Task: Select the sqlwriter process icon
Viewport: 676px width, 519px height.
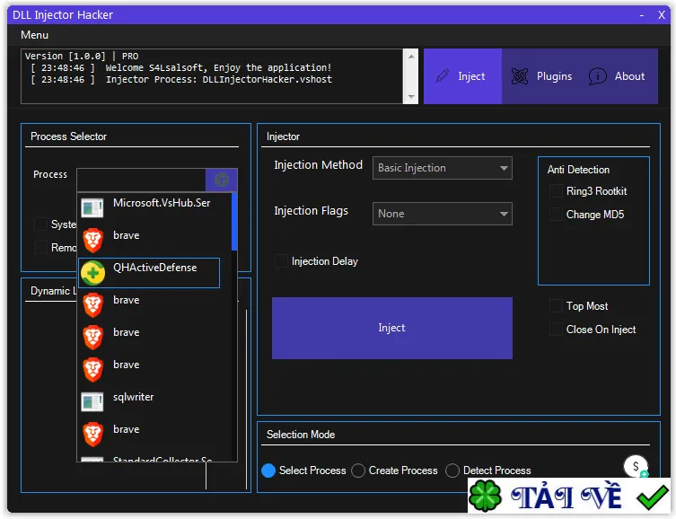Action: (x=92, y=401)
